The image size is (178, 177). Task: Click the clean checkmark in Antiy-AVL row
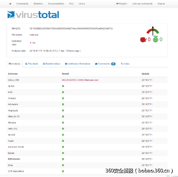pos(63,129)
